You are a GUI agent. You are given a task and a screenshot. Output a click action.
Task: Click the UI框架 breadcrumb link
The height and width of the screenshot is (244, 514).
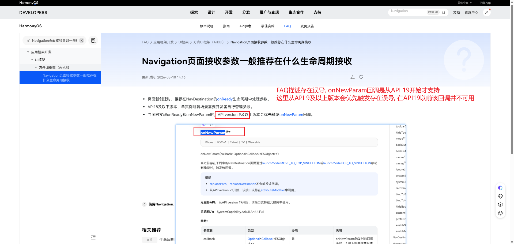[184, 42]
